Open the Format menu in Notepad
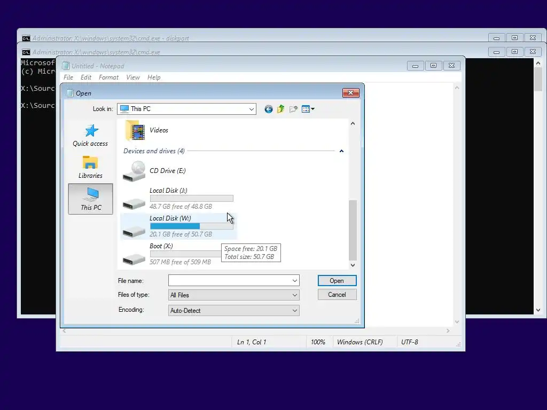The image size is (547, 410). coord(108,77)
